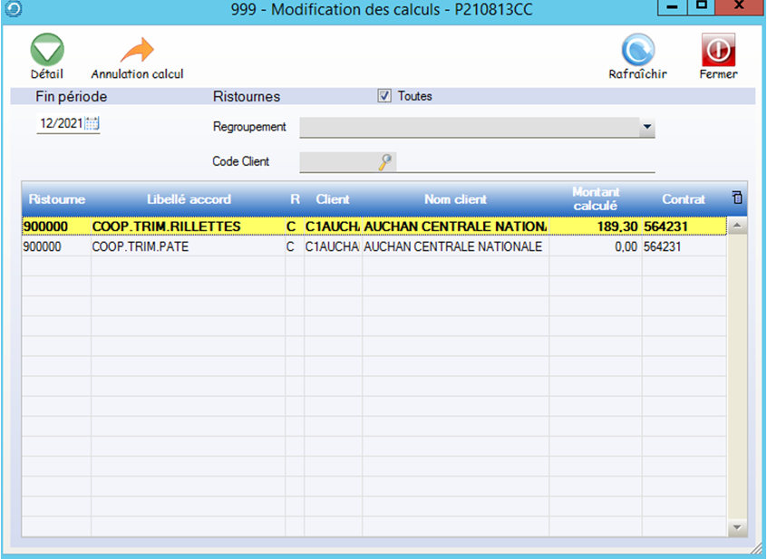Sort by the Ristourne column header
This screenshot has height=559, width=767.
[x=56, y=199]
